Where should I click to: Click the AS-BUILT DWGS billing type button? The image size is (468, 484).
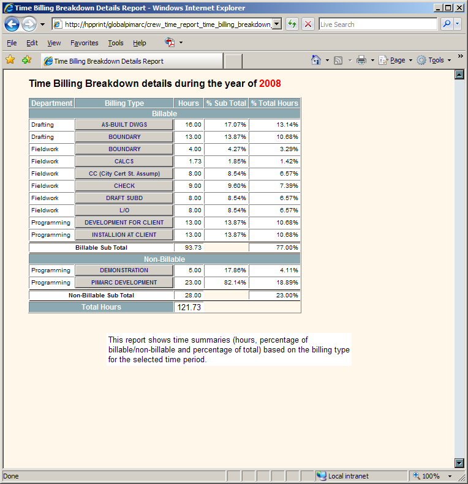pos(124,125)
